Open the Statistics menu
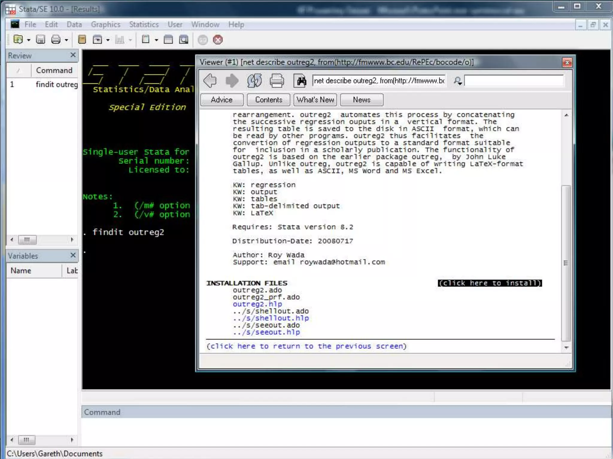This screenshot has width=613, height=459. (144, 25)
